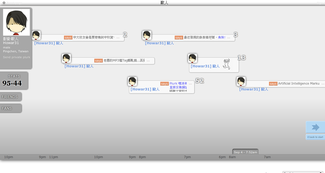
Task: Click 'Send private plurk' link
Action: 16,57
